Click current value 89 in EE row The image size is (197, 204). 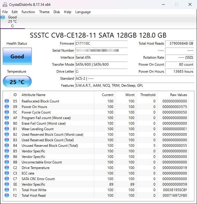(x=111, y=184)
